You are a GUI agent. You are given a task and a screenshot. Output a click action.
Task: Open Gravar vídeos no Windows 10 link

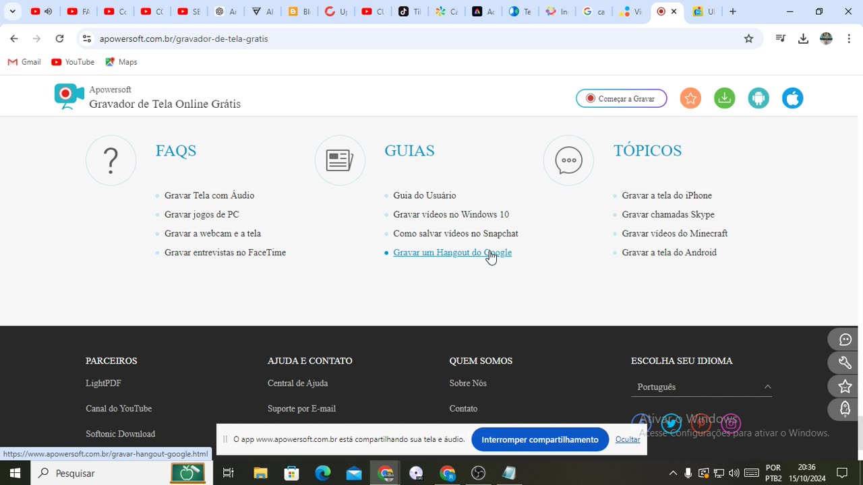point(451,214)
